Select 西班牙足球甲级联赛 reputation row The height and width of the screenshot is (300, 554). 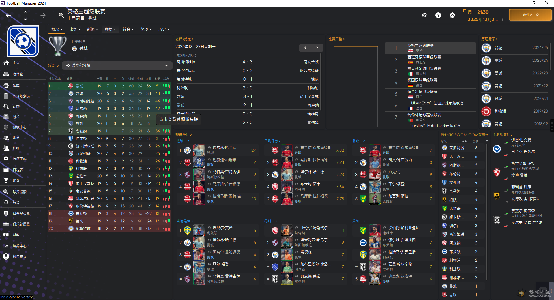click(430, 60)
